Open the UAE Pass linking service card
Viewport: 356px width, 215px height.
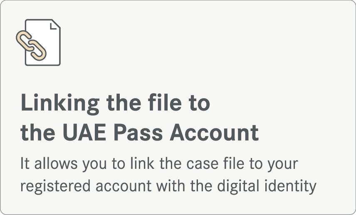(178, 107)
